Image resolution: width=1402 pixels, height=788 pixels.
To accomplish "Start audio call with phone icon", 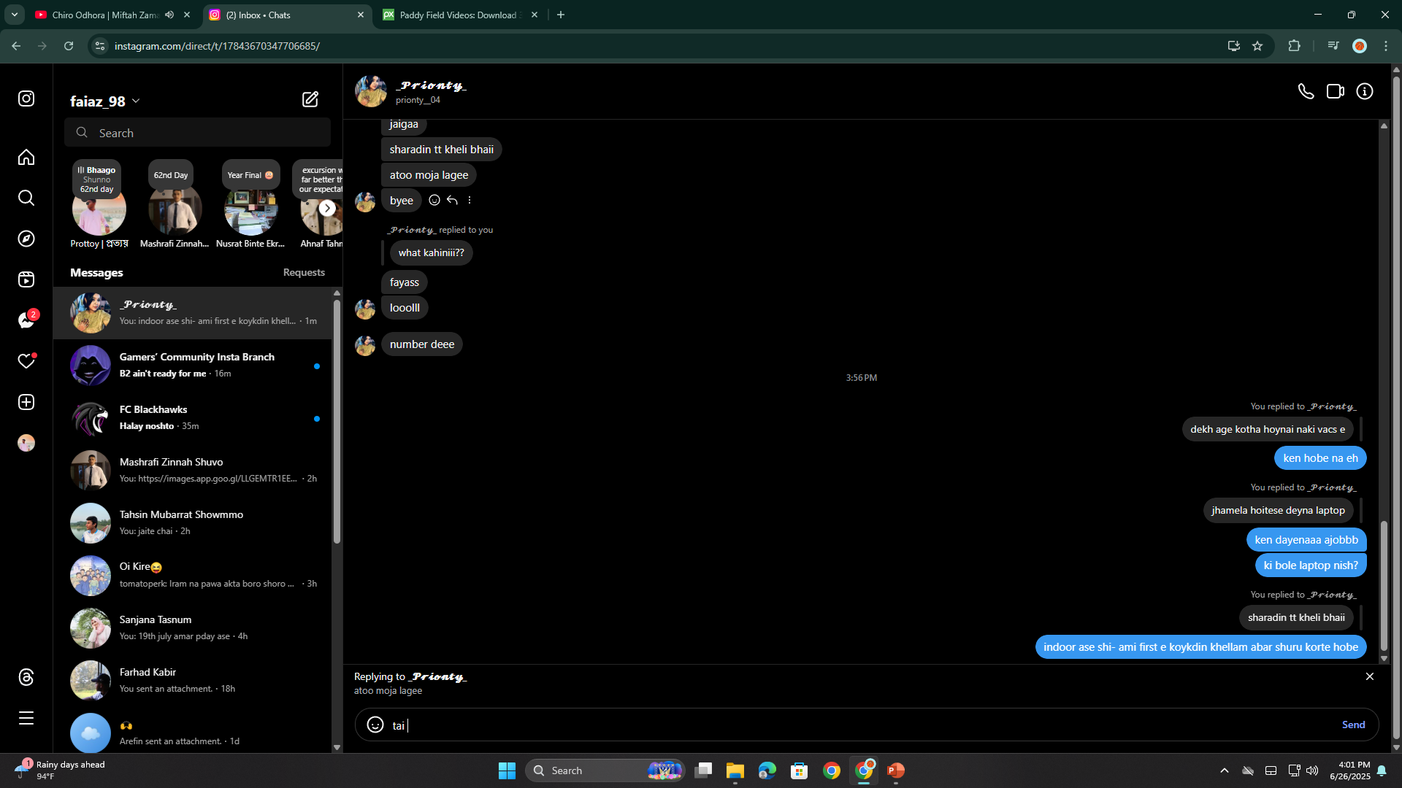I will [1306, 91].
